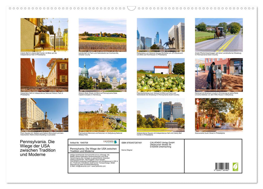Select the South Street Philadelphia thumbnail

(219, 114)
